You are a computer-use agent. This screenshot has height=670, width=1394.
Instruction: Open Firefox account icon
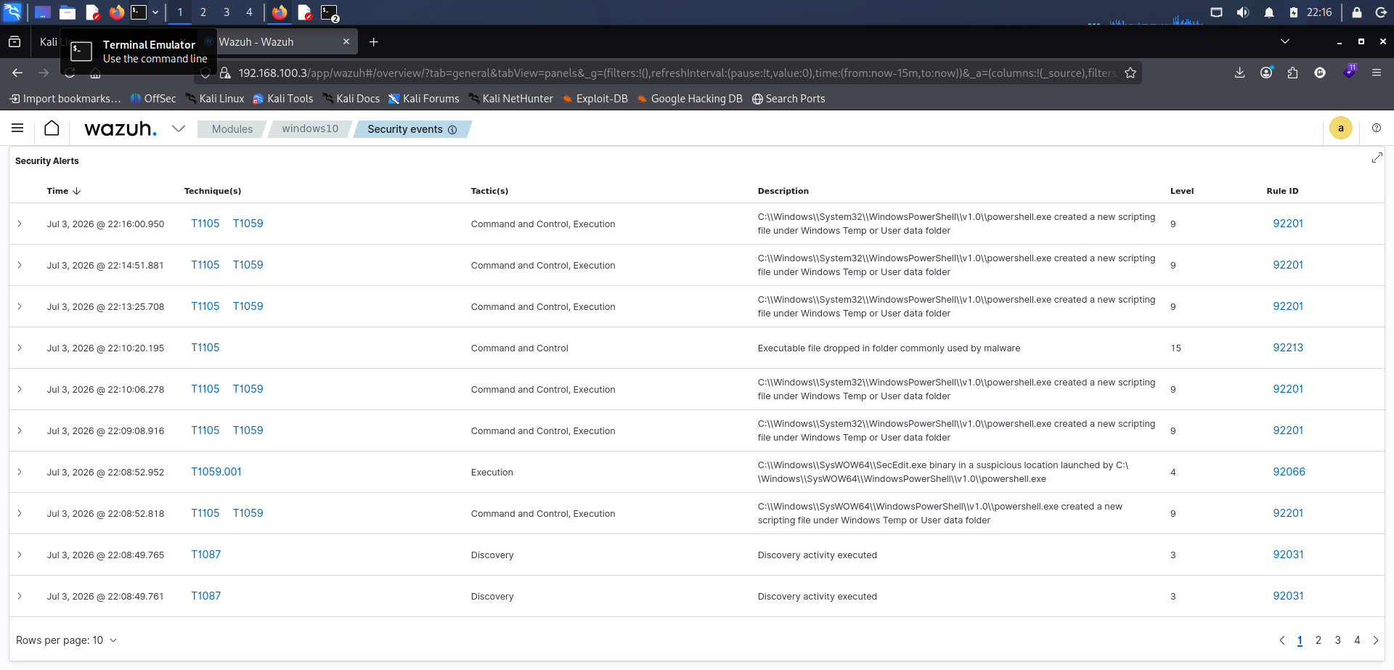pos(1267,73)
